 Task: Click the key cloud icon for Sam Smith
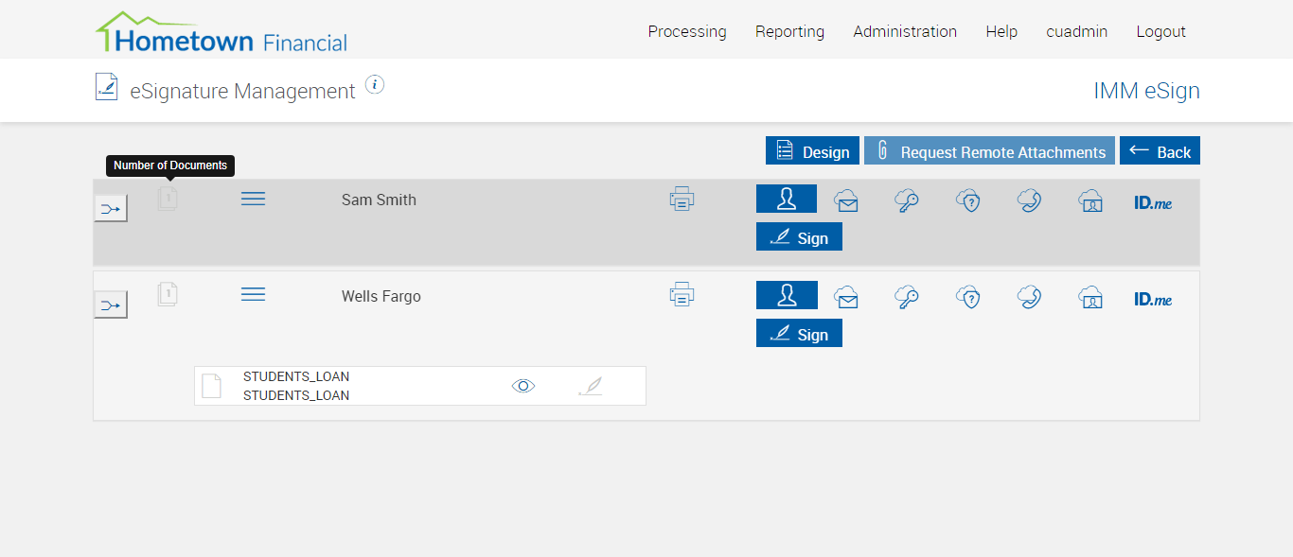(907, 200)
